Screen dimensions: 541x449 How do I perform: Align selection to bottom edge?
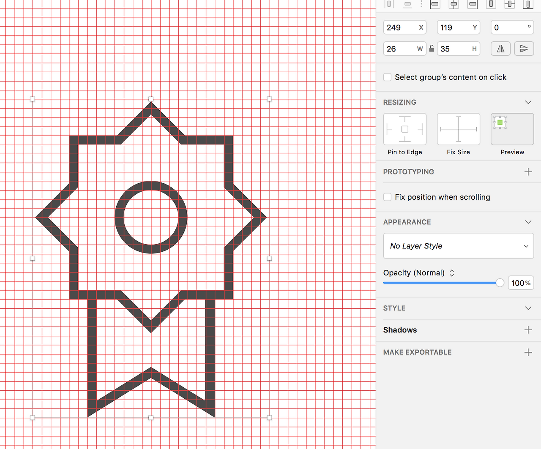528,4
